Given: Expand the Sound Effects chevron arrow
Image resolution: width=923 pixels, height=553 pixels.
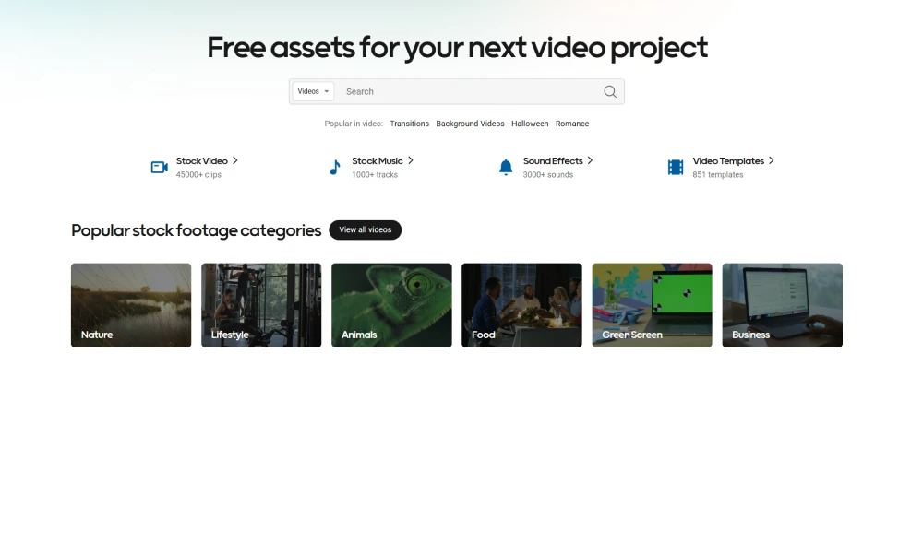Looking at the screenshot, I should click(591, 160).
